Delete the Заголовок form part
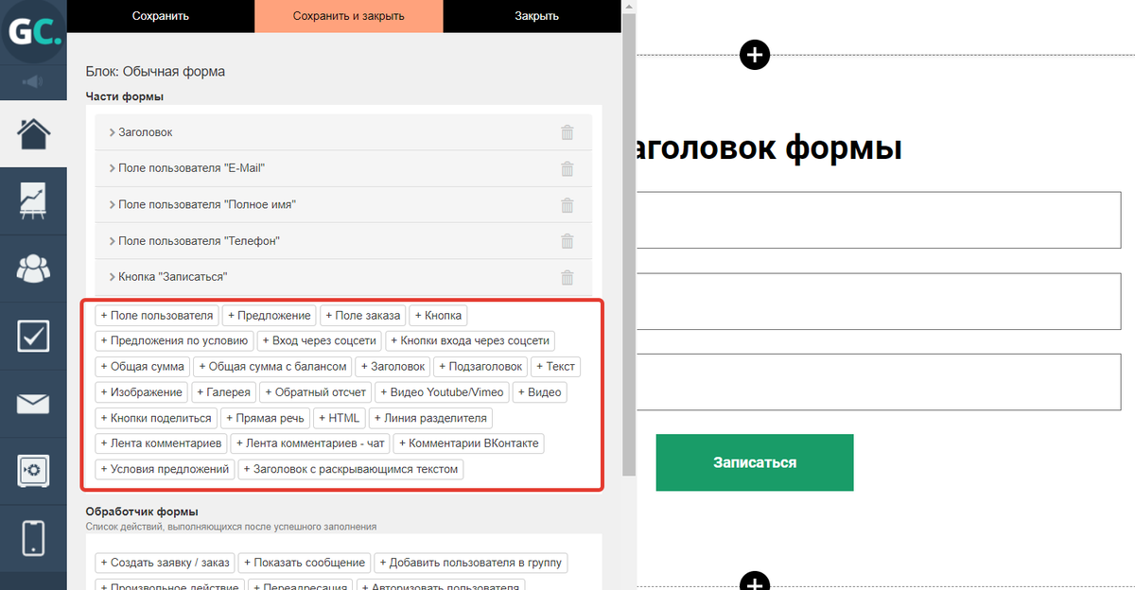This screenshot has width=1135, height=590. 567,132
